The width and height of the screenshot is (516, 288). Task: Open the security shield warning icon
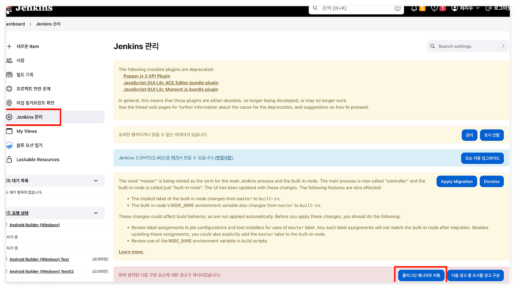(x=434, y=8)
